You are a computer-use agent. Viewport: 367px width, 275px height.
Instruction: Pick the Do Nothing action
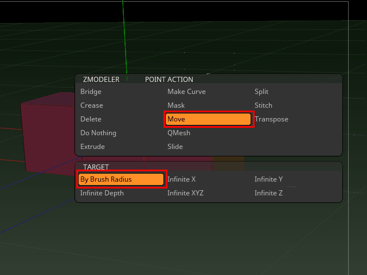[x=98, y=133]
